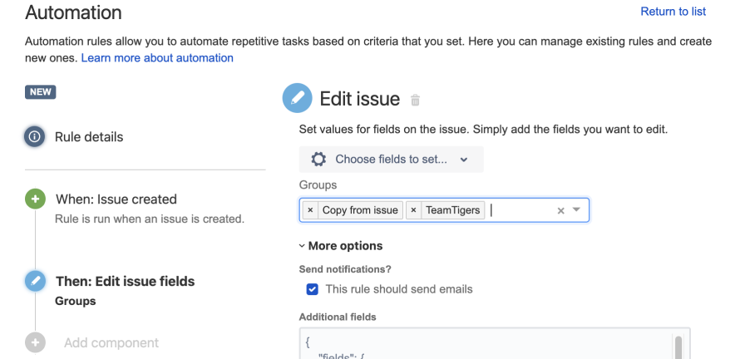Click the blue Edit issue fields pencil icon

click(x=35, y=281)
